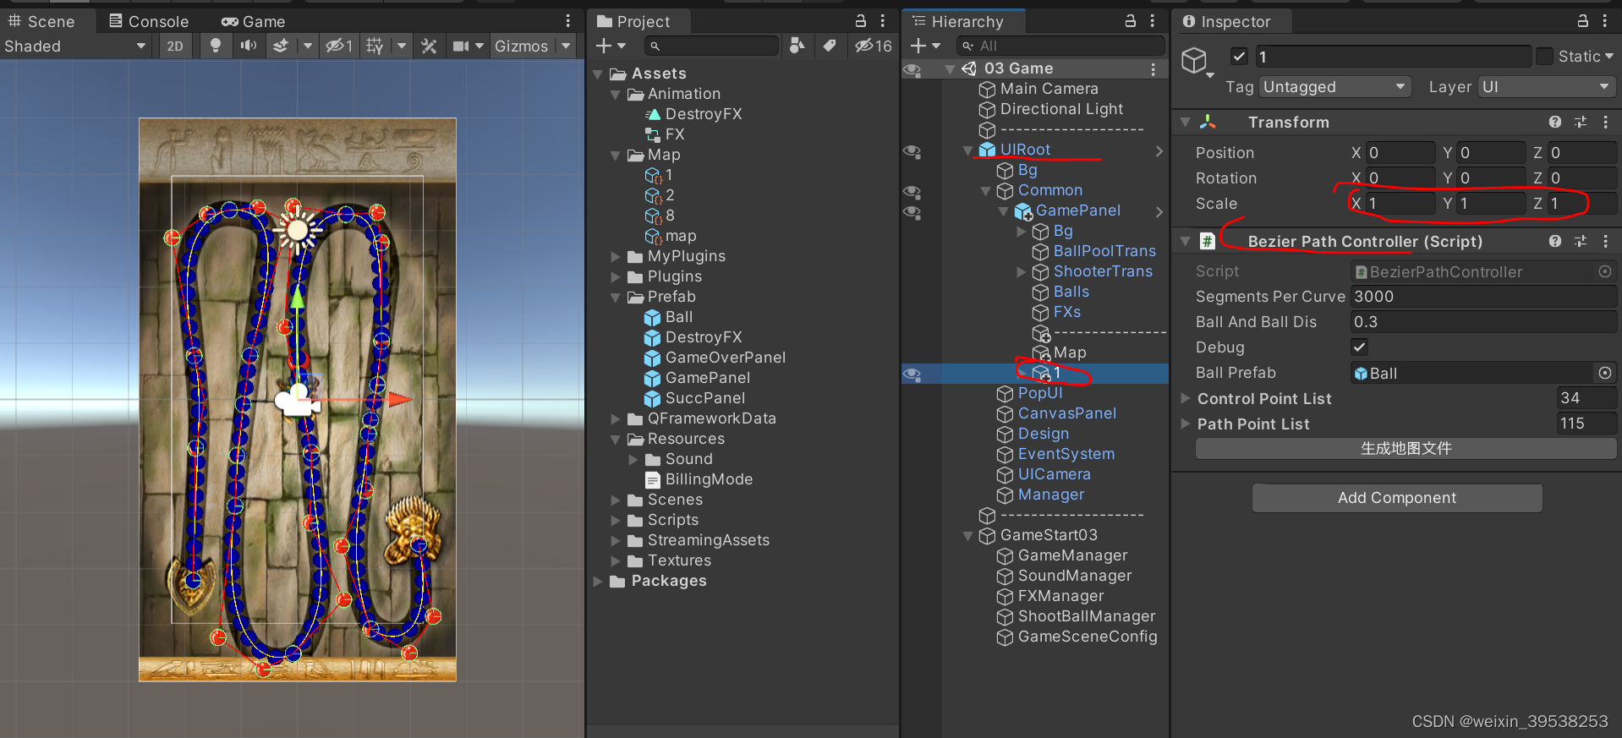Click the 生成地图文件 button

pos(1406,449)
